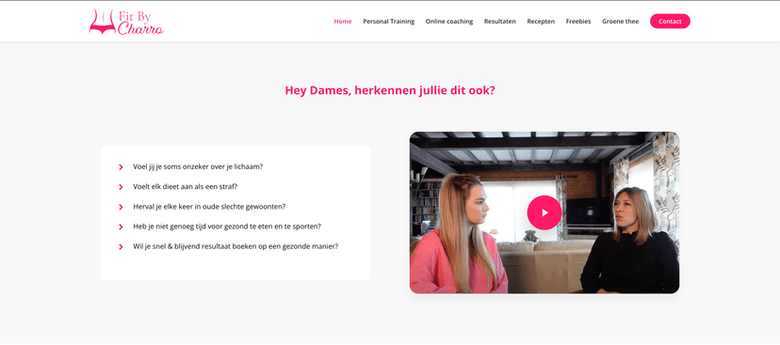Select Resultaten in the navigation bar
780x345 pixels.
point(500,22)
